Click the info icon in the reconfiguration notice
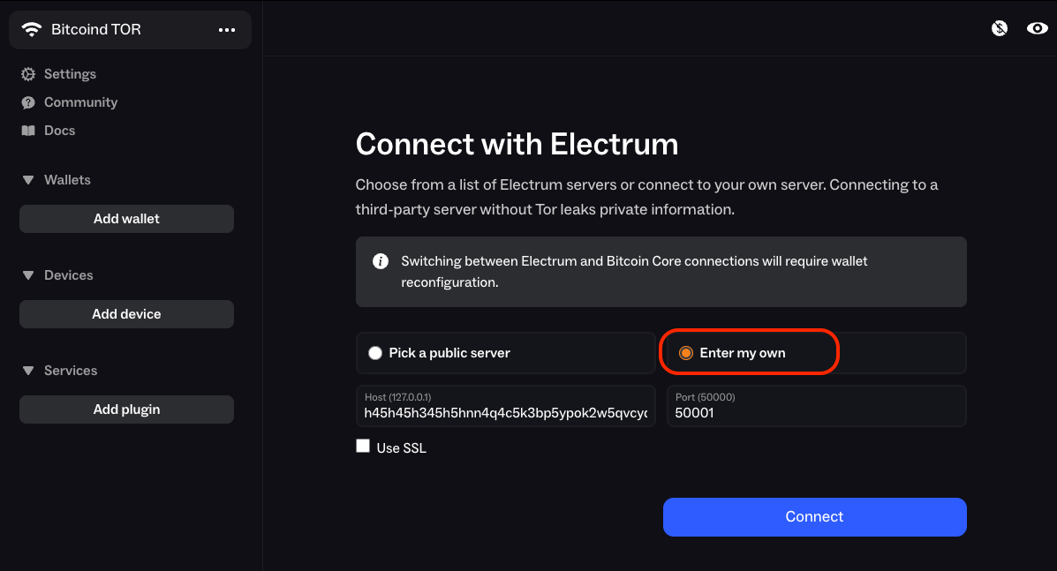The image size is (1057, 571). coord(380,261)
